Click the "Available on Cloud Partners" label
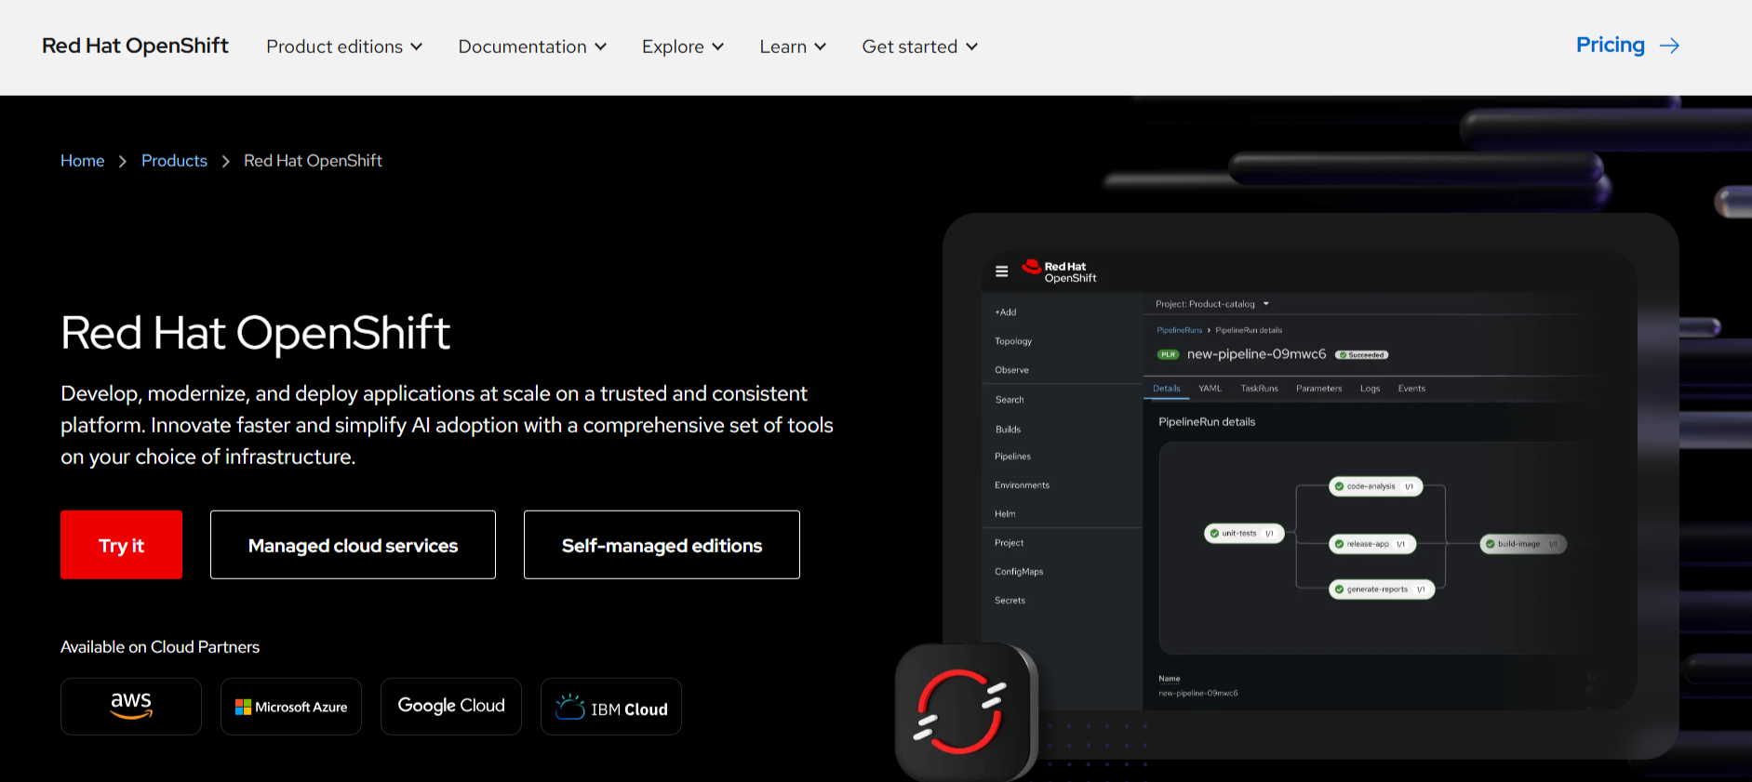This screenshot has height=782, width=1752. pos(160,647)
